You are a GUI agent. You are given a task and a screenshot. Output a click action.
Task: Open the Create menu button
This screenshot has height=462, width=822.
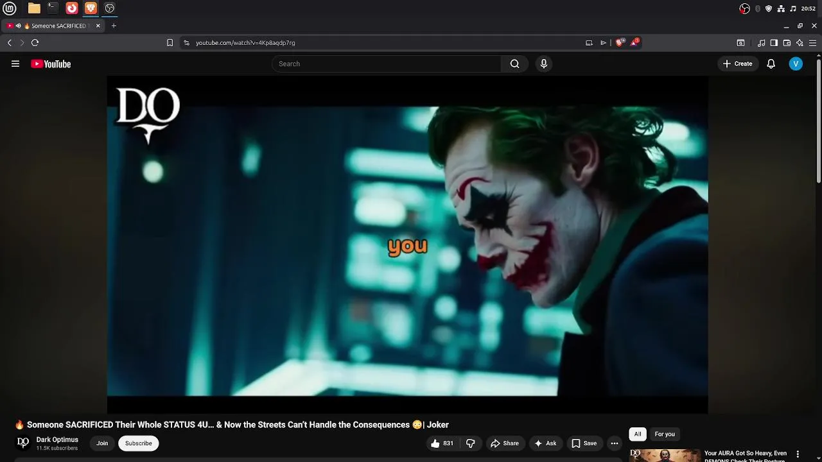click(x=737, y=64)
